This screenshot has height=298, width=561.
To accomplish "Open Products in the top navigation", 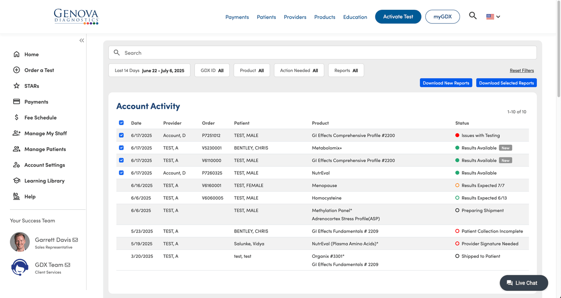I will click(325, 17).
